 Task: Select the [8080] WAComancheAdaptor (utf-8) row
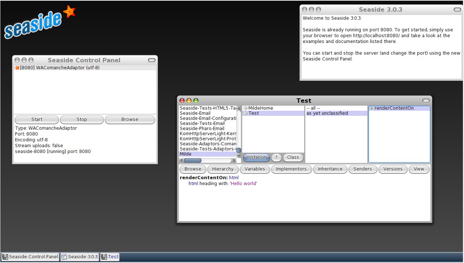[x=85, y=68]
